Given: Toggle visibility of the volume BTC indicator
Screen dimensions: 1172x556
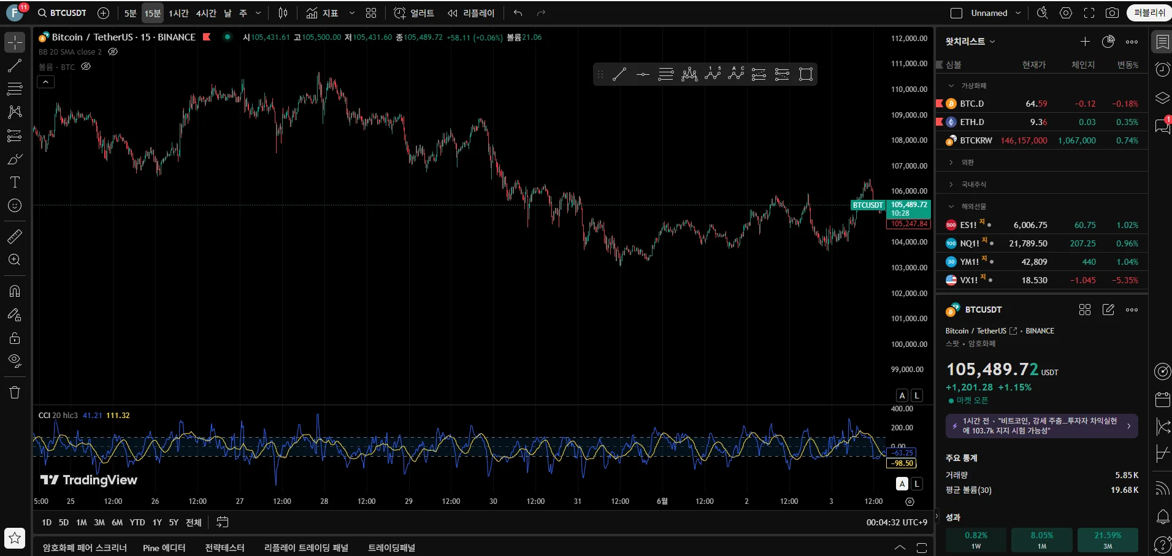Looking at the screenshot, I should click(x=86, y=67).
